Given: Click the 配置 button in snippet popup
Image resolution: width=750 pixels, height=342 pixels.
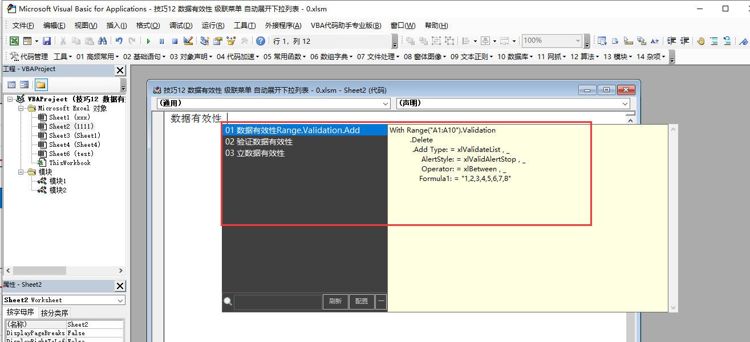Looking at the screenshot, I should 362,302.
